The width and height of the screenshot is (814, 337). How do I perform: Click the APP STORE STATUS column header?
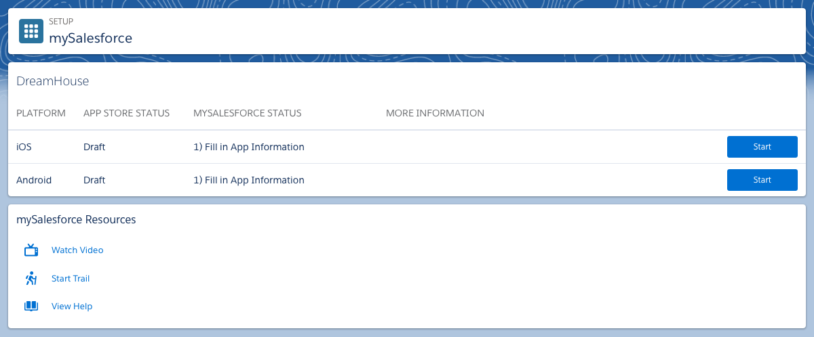pyautogui.click(x=126, y=113)
